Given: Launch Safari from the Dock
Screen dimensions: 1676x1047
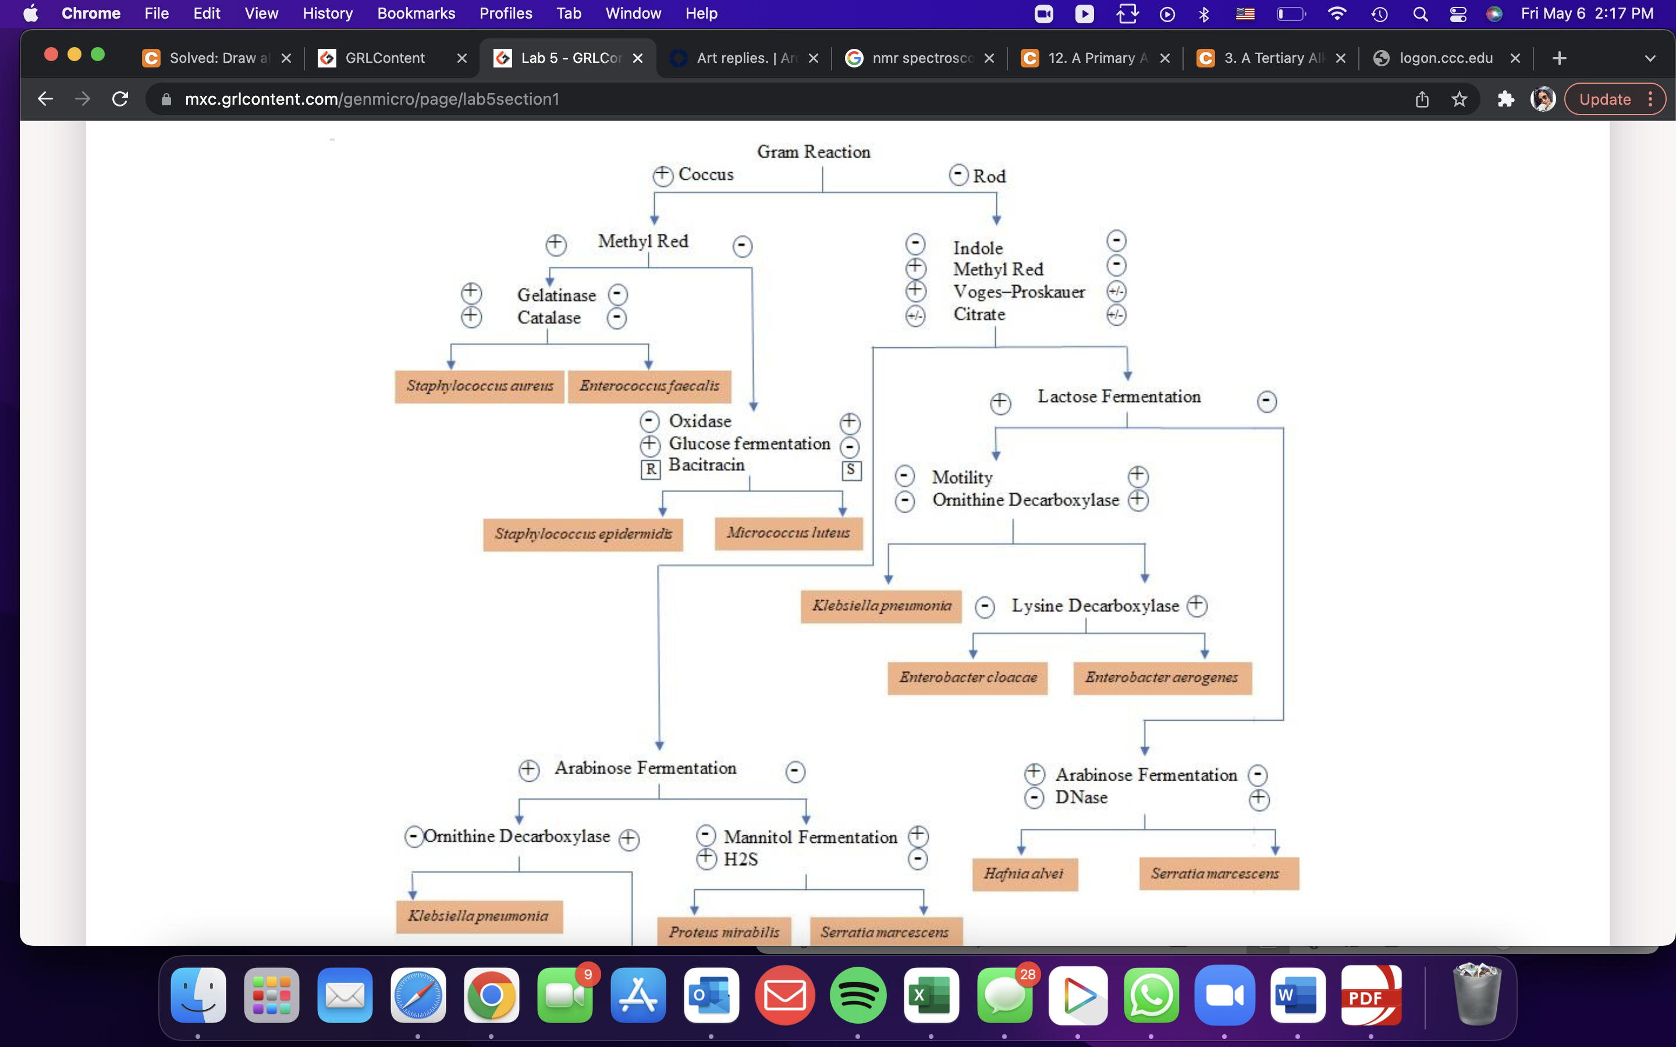Looking at the screenshot, I should pyautogui.click(x=418, y=995).
